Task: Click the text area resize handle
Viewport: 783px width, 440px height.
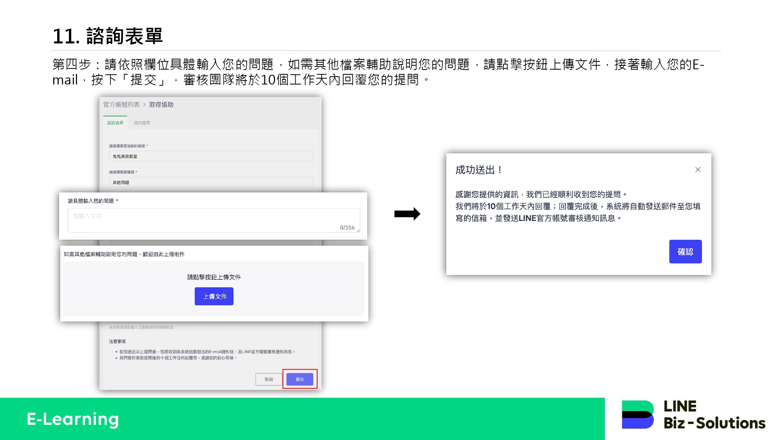Action: 358,230
